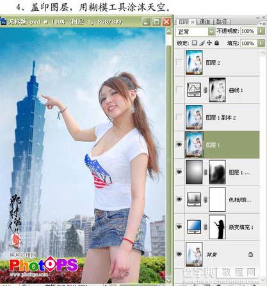Click the 图层 2 layer name
Screen dimensions: 267x286
pos(213,63)
